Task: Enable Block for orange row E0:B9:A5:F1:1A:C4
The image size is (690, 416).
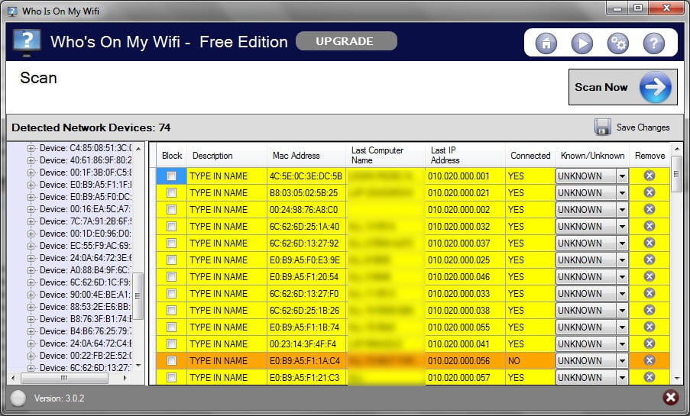Action: click(172, 361)
